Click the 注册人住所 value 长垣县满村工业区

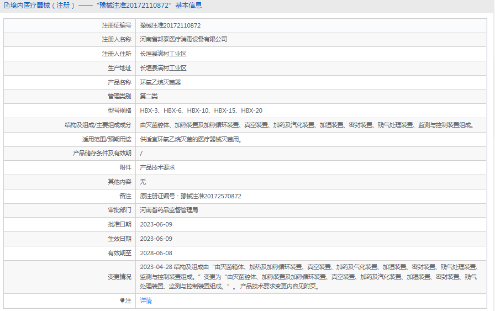pyautogui.click(x=163, y=54)
